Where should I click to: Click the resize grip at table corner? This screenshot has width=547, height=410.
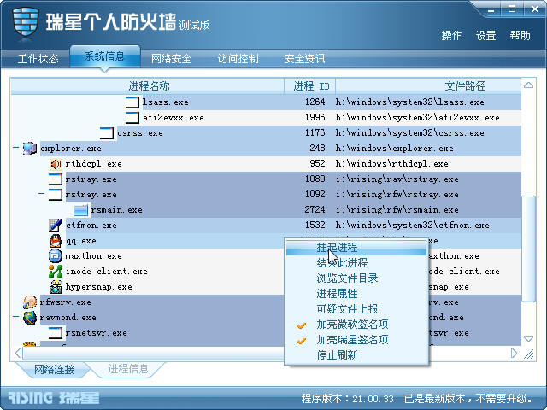[x=529, y=354]
